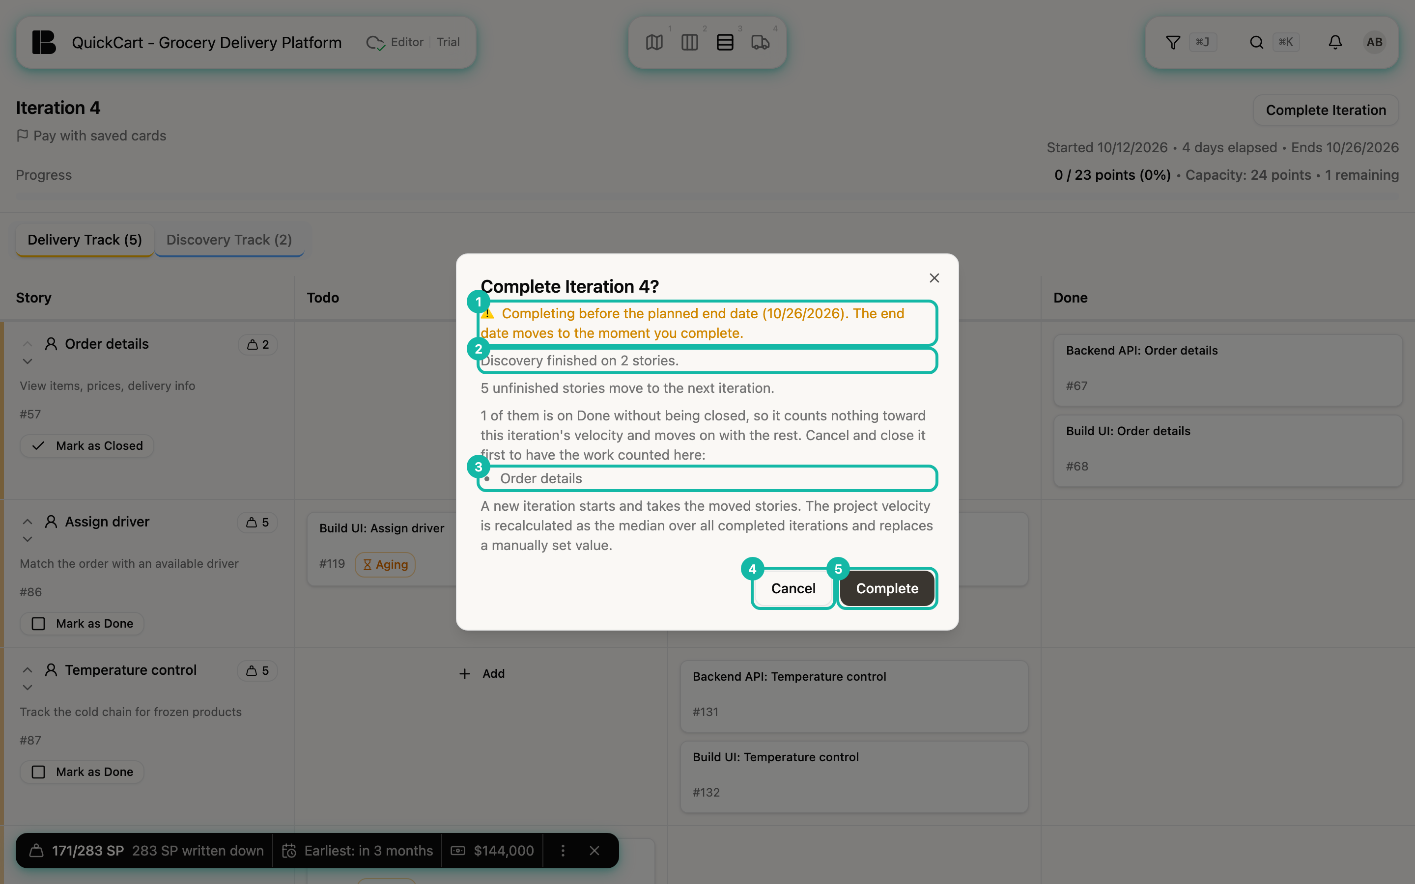Open the Backend API: Order details card
This screenshot has width=1415, height=884.
point(1227,369)
